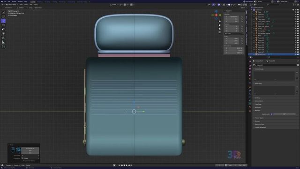This screenshot has width=300, height=169.
Task: Disable Cube.001 render camera icon
Action: 298,15
